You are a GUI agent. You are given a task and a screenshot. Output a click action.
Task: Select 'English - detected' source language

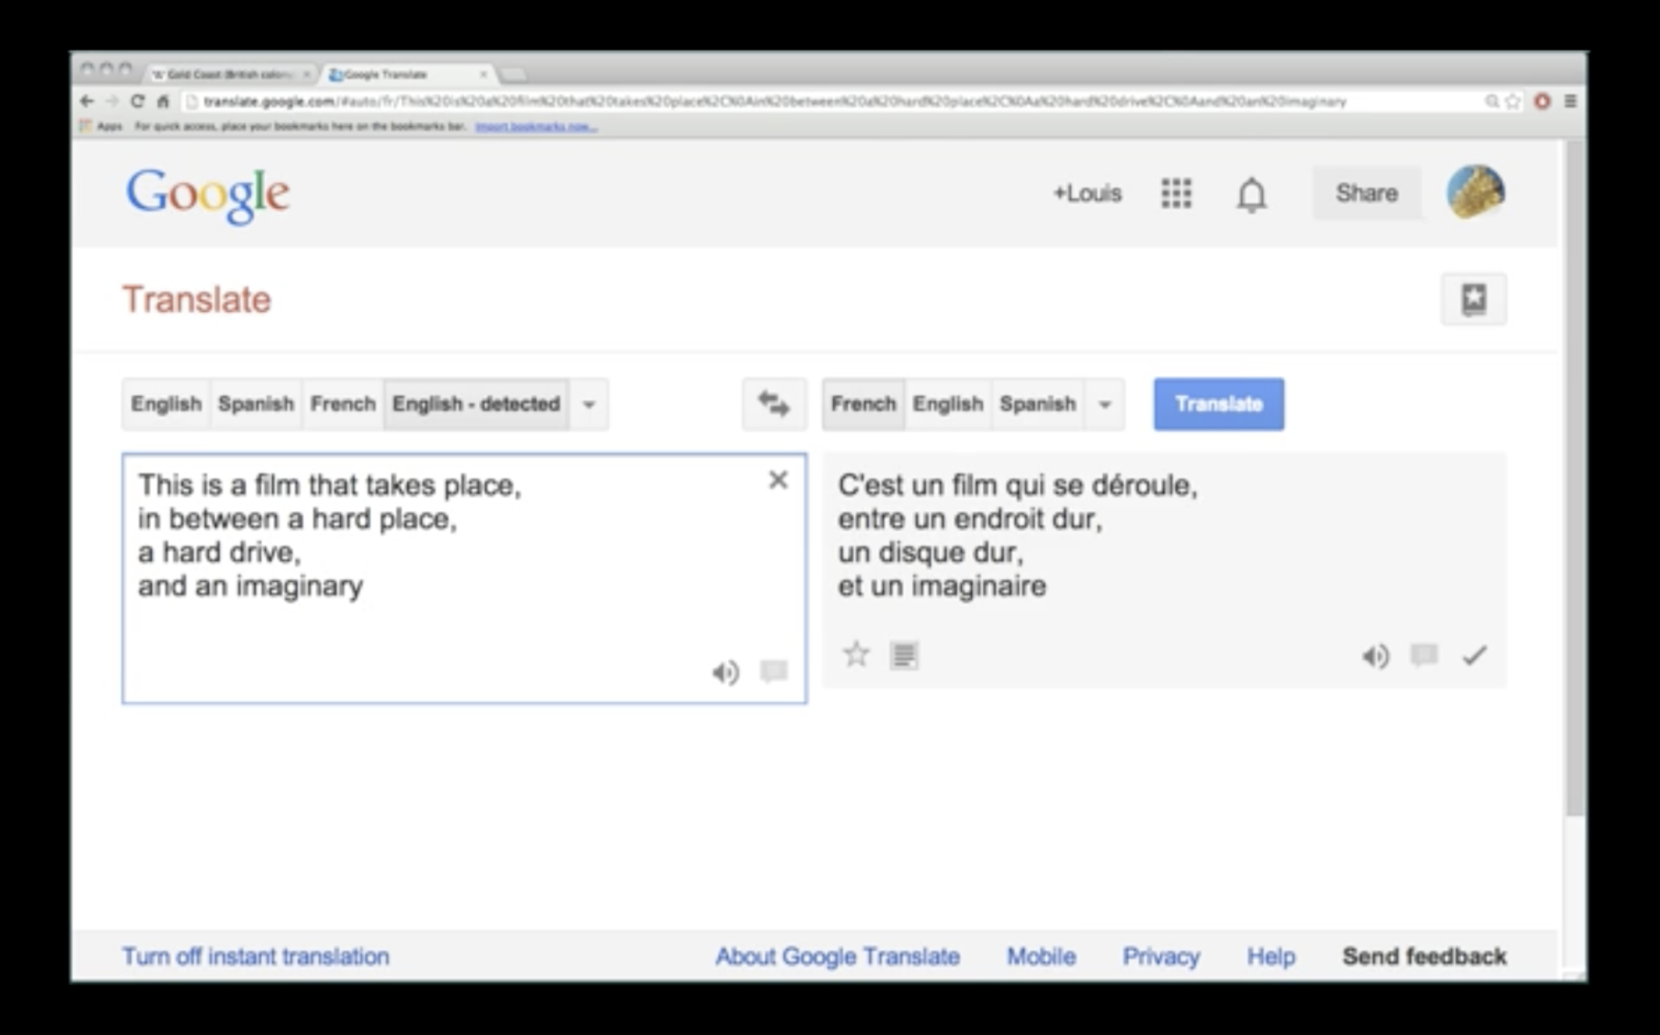click(476, 403)
